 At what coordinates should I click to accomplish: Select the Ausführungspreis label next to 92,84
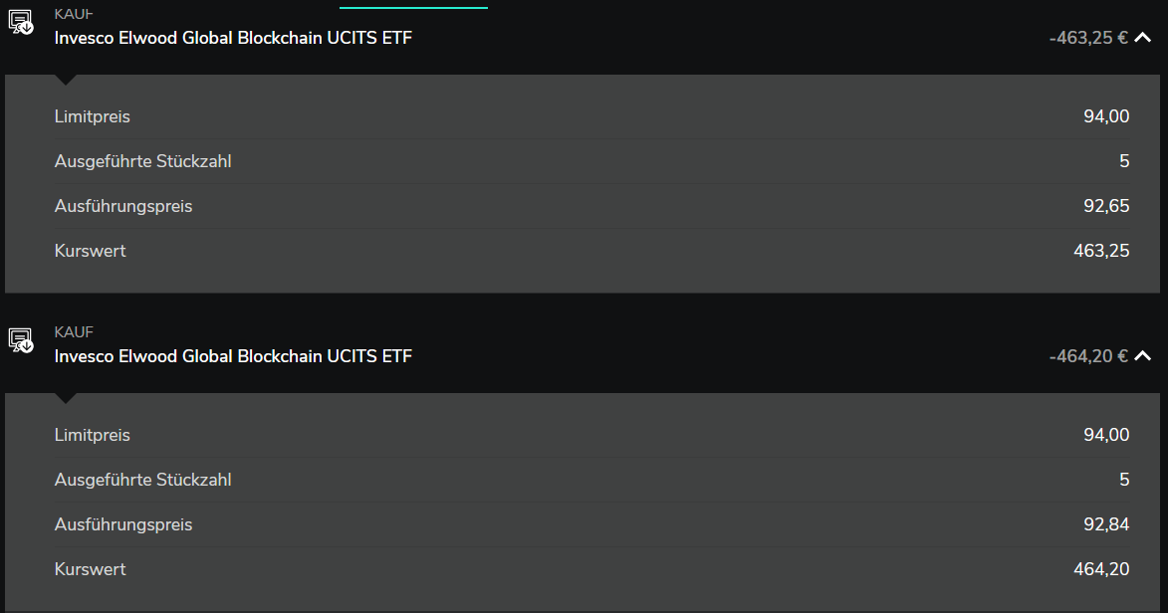pos(123,524)
